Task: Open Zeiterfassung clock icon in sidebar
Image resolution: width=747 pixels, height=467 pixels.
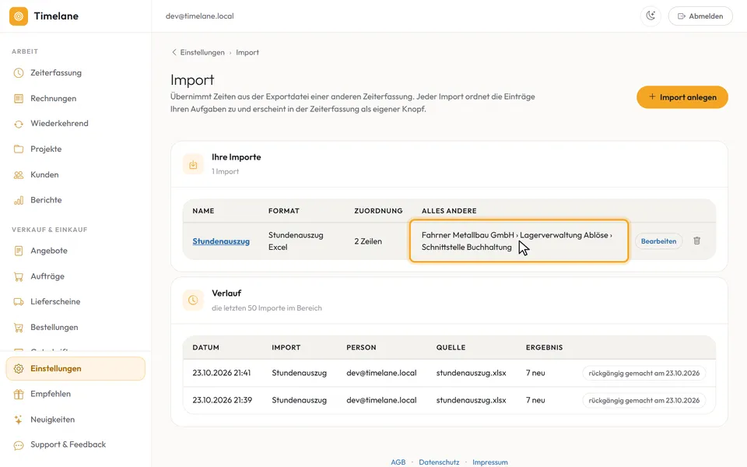Action: click(19, 73)
